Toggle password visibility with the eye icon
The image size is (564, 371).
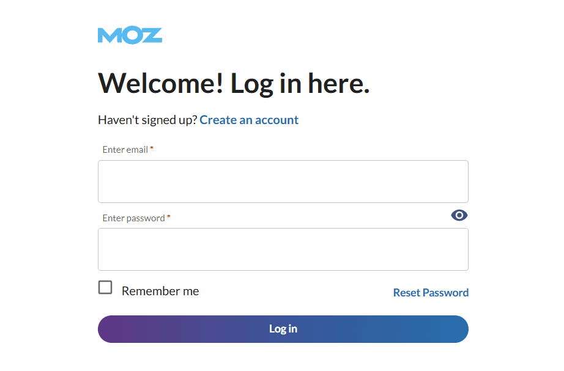tap(459, 215)
